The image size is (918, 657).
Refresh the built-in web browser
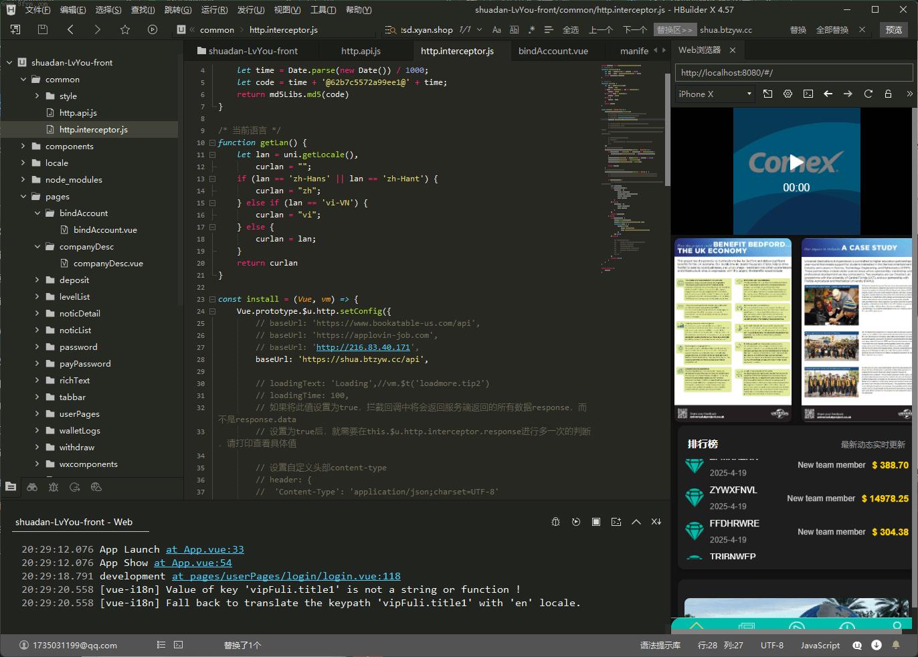click(868, 94)
